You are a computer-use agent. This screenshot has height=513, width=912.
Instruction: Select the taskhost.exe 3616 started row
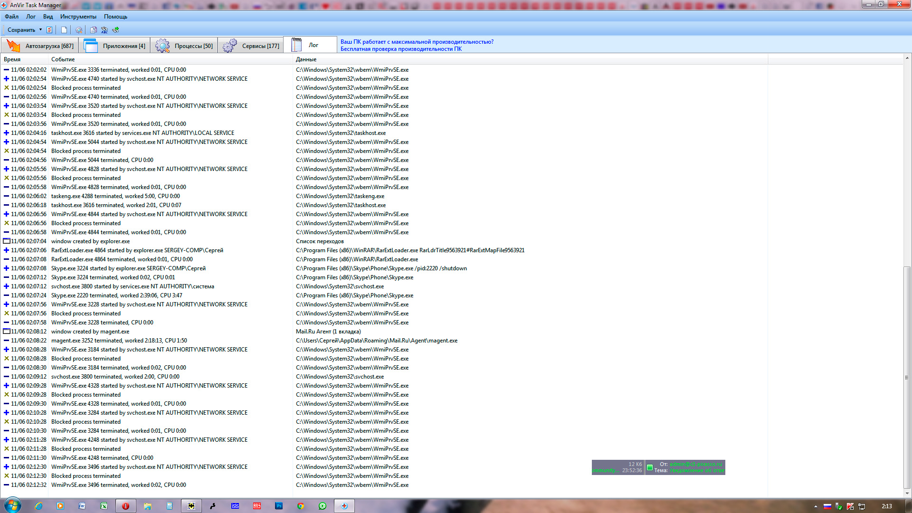(x=384, y=133)
